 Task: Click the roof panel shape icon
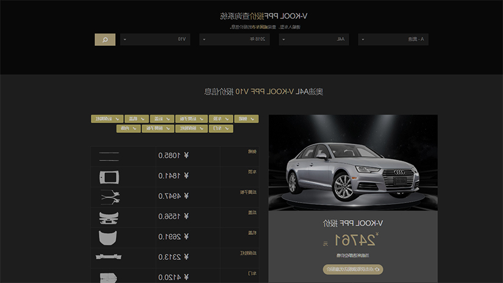pyautogui.click(x=109, y=177)
